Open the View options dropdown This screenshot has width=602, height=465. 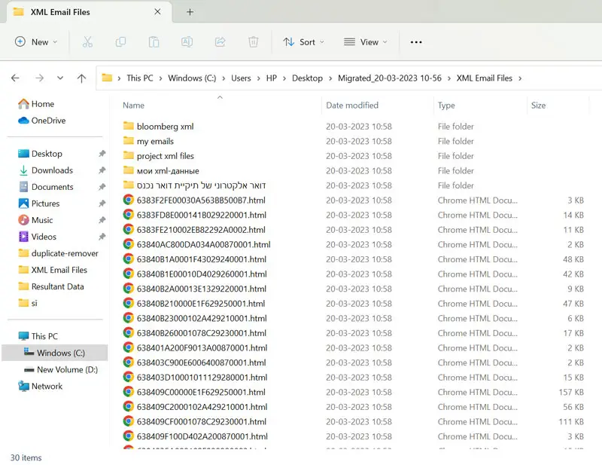click(x=365, y=42)
